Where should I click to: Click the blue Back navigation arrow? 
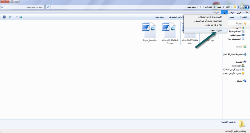tap(247, 7)
